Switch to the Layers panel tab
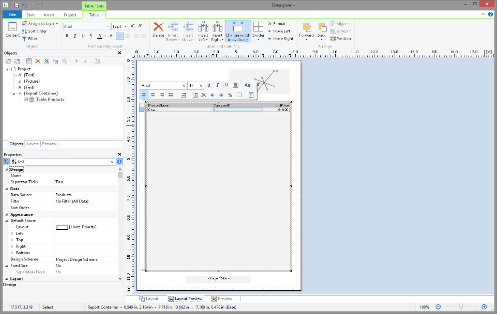497x314 pixels. click(33, 144)
